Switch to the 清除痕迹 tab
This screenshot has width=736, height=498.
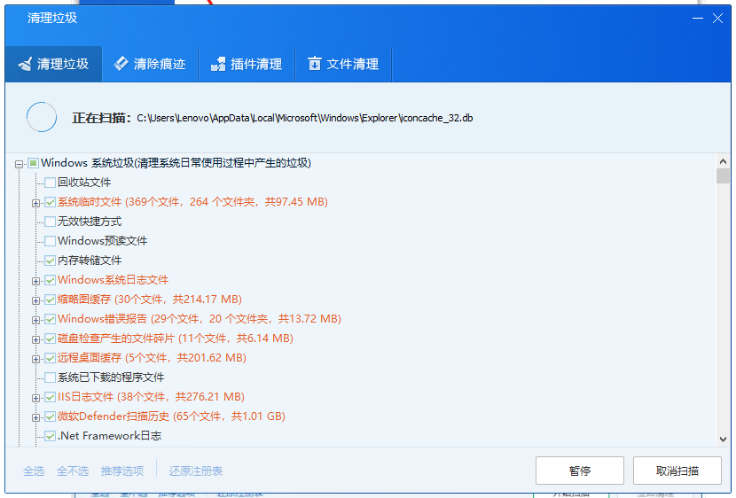(x=150, y=64)
